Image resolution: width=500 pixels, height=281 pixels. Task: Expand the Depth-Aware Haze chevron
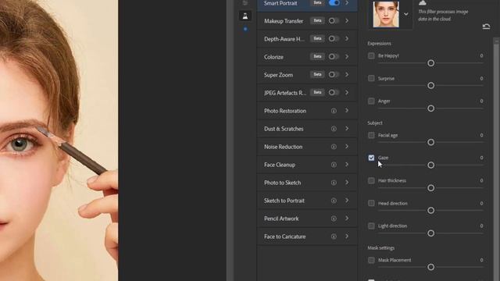pyautogui.click(x=347, y=38)
